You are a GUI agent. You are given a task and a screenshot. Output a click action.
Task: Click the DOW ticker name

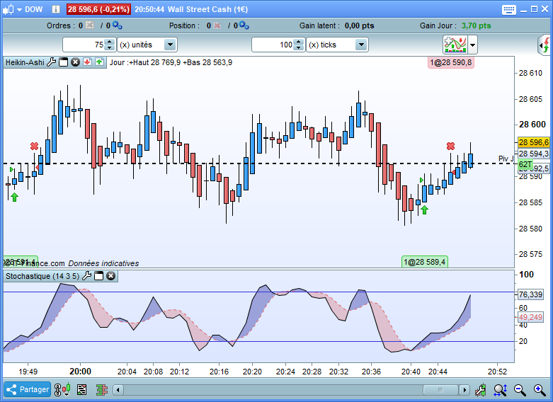point(33,9)
